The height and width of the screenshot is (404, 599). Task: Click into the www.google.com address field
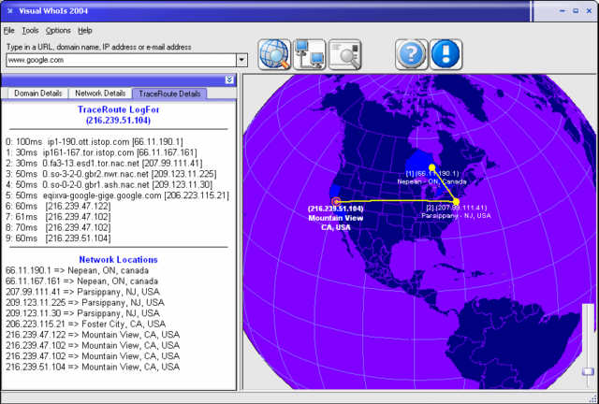[122, 60]
